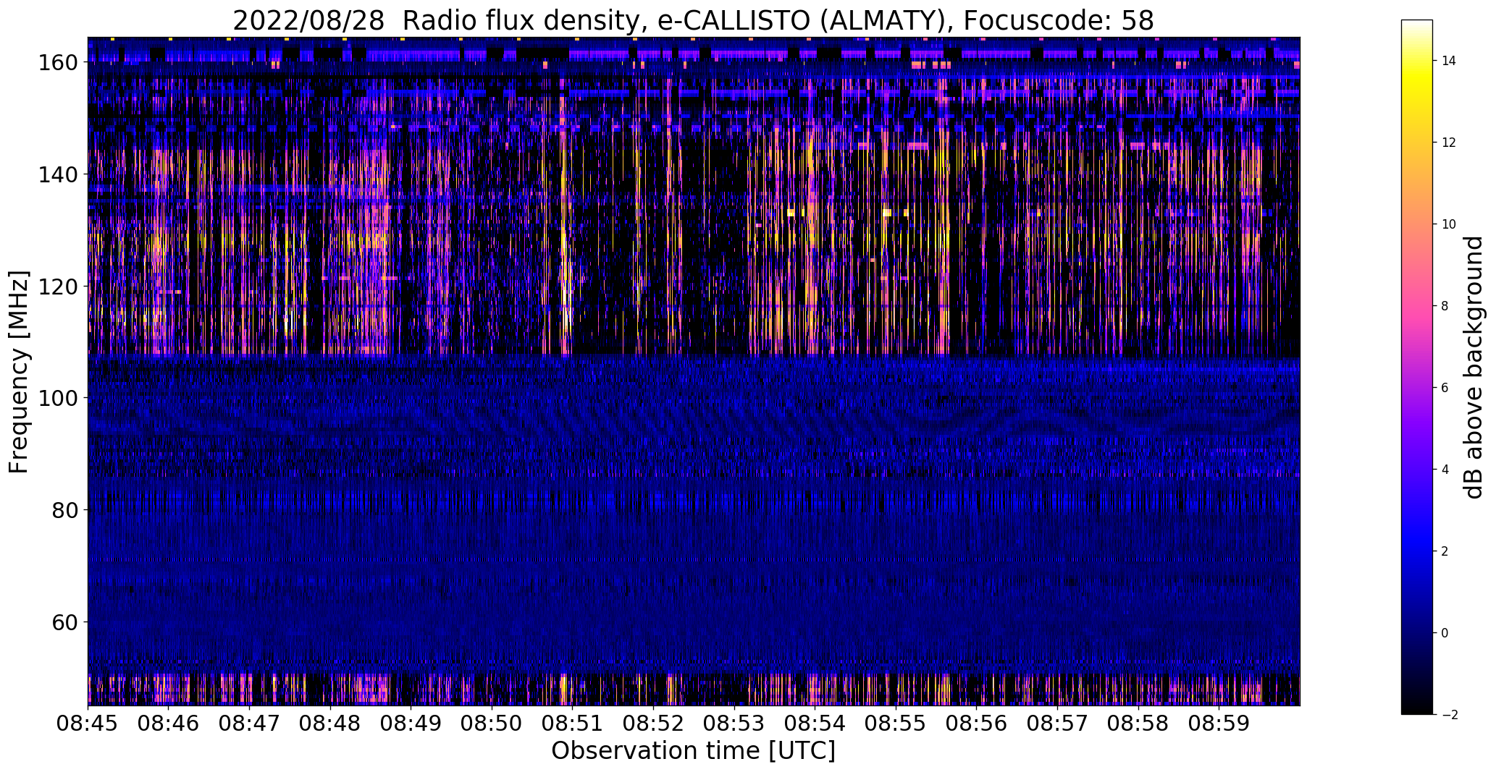The height and width of the screenshot is (772, 1496).
Task: Click the 'dB above background' colorbar label
Action: (1474, 368)
